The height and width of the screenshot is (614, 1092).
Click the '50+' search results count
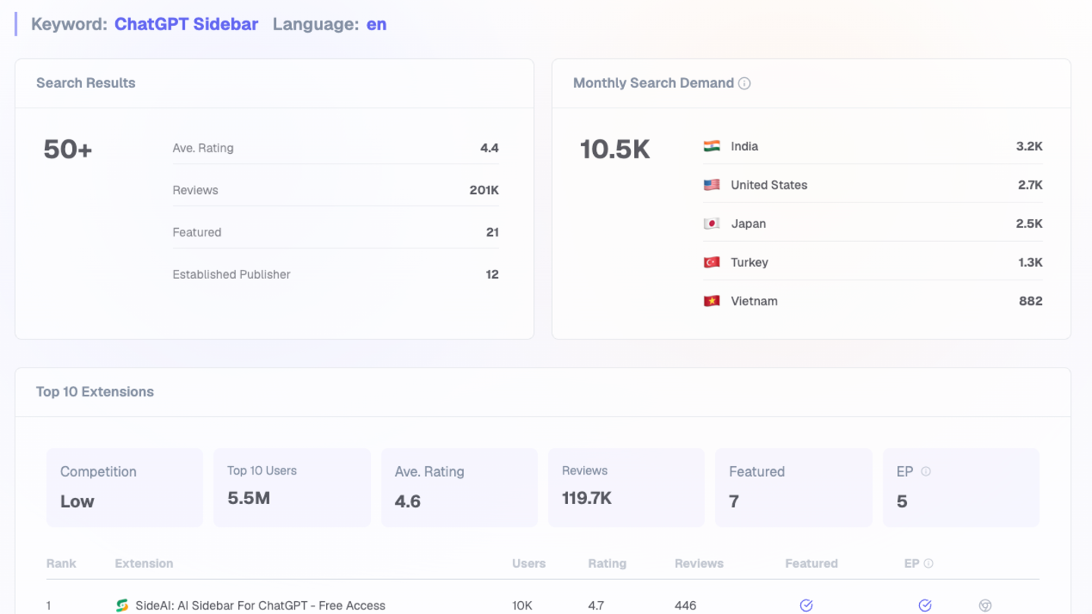[x=67, y=149]
